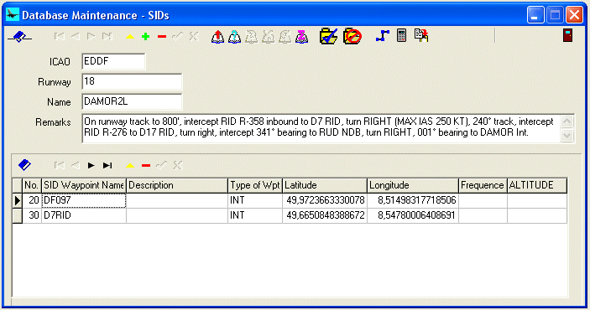
Task: Click the Latitude column header
Action: point(325,185)
